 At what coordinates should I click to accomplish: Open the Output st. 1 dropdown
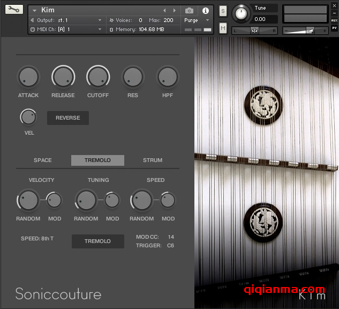click(66, 20)
